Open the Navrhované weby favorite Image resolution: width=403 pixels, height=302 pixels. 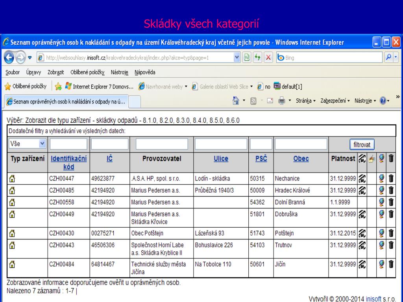[x=163, y=87]
